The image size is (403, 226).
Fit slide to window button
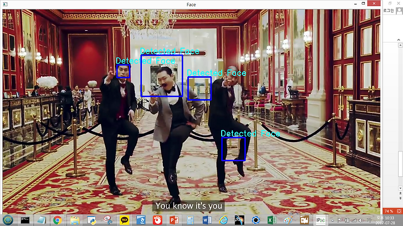(x=399, y=211)
